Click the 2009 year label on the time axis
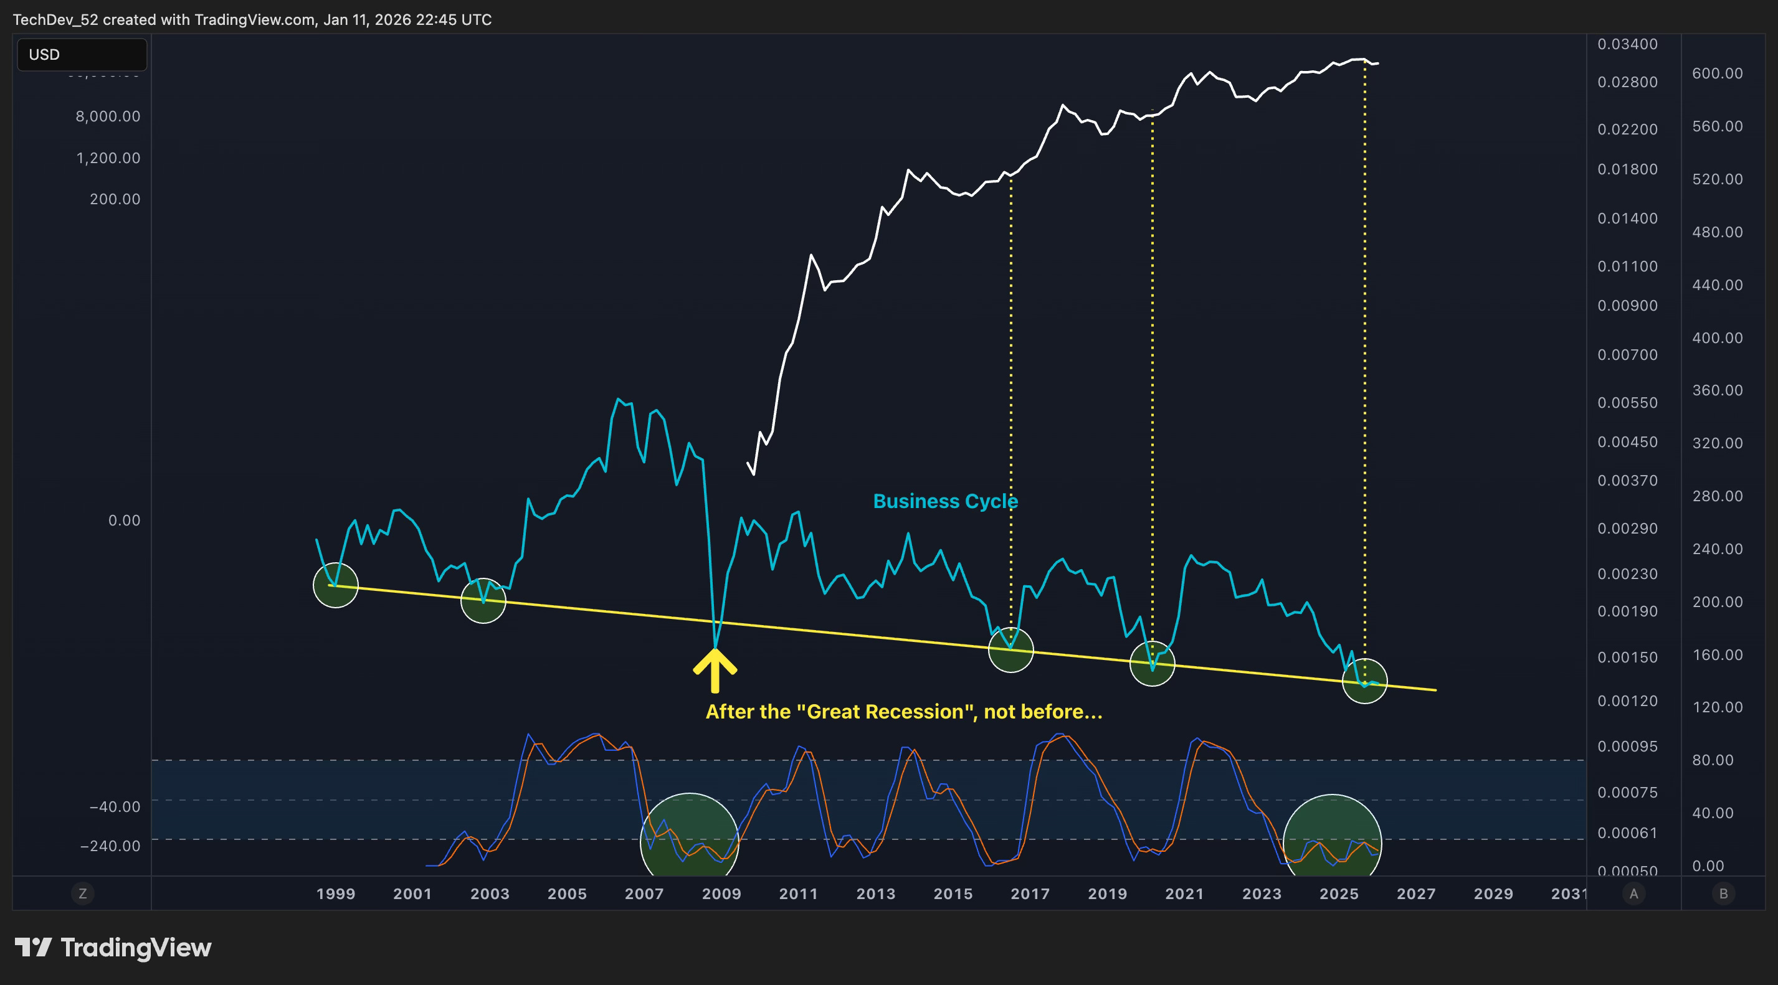The width and height of the screenshot is (1778, 985). click(721, 893)
